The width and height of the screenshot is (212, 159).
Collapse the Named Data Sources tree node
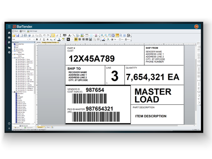[13, 92]
